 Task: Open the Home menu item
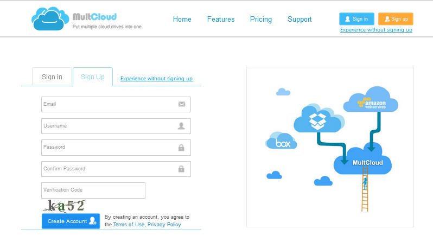182,20
